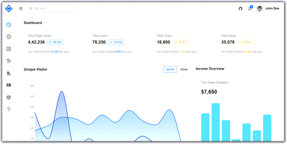Switch Unique Visitor chart to Week

(x=184, y=69)
